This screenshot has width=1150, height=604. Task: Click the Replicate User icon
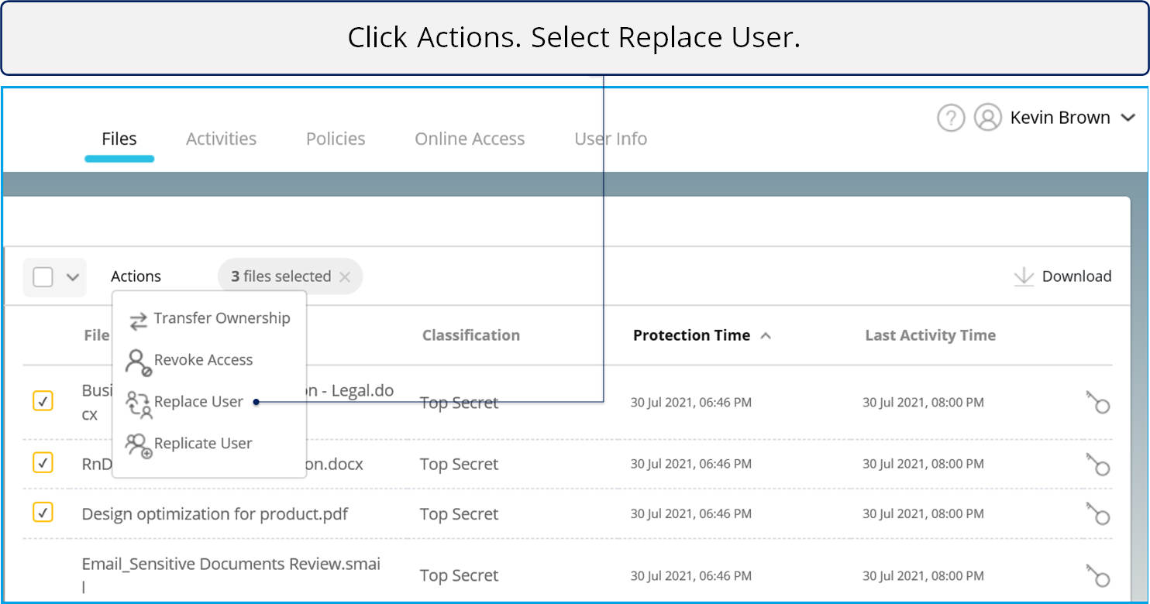click(139, 445)
